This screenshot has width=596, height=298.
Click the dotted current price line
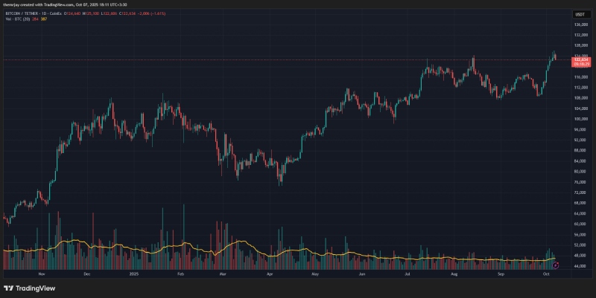tap(298, 59)
